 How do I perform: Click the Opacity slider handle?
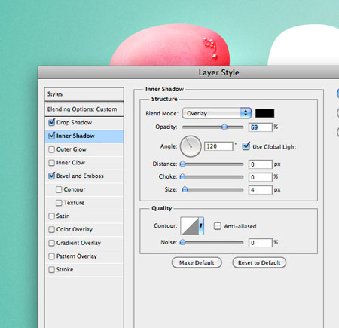click(224, 127)
